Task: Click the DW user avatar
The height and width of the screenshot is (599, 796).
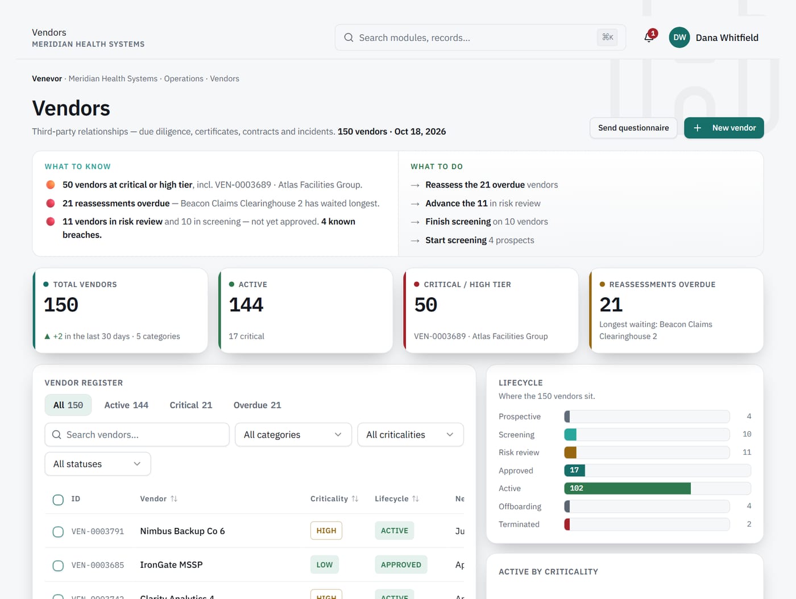Action: coord(679,38)
